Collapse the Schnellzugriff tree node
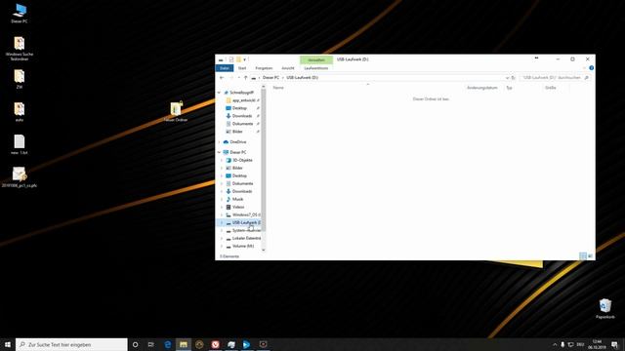Viewport: 625px width, 351px height. 219,93
